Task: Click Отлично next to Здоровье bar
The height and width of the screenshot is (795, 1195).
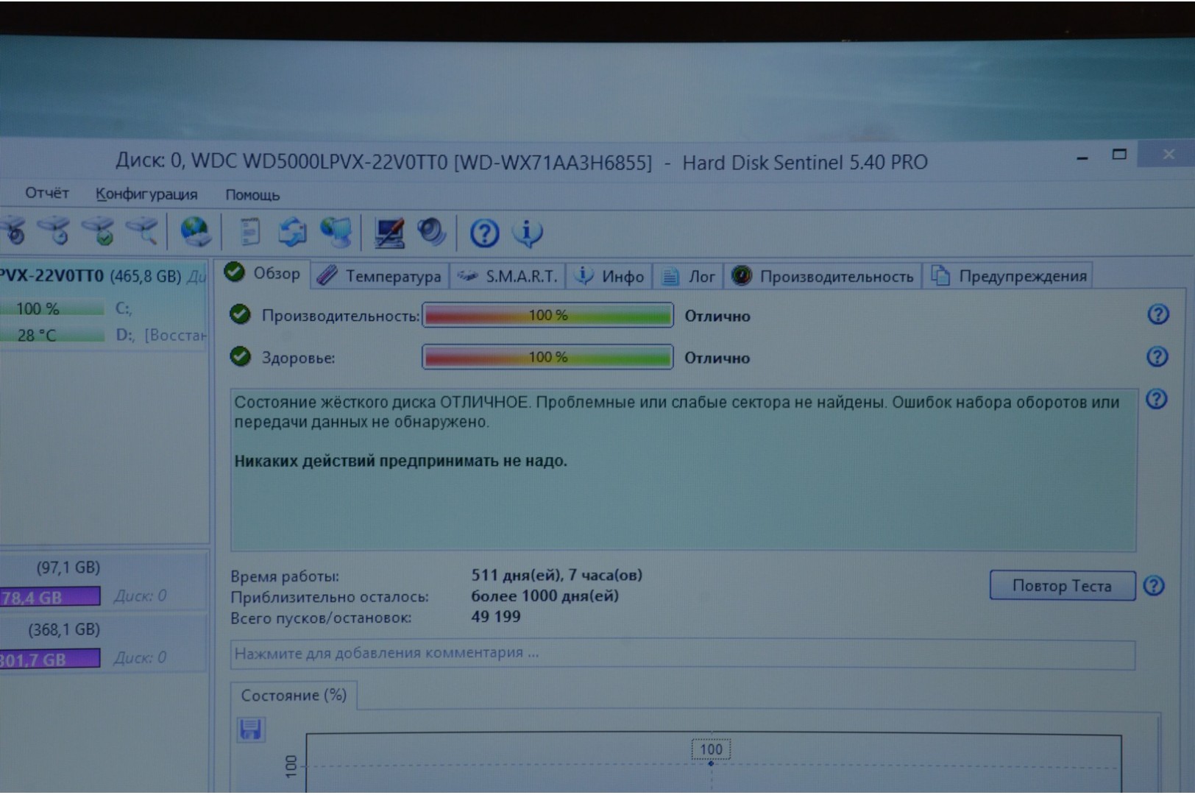Action: [x=717, y=358]
